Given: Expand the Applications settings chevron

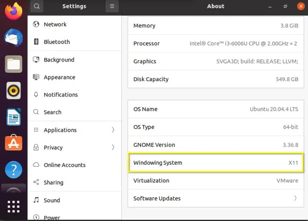Looking at the screenshot, I should [x=113, y=130].
